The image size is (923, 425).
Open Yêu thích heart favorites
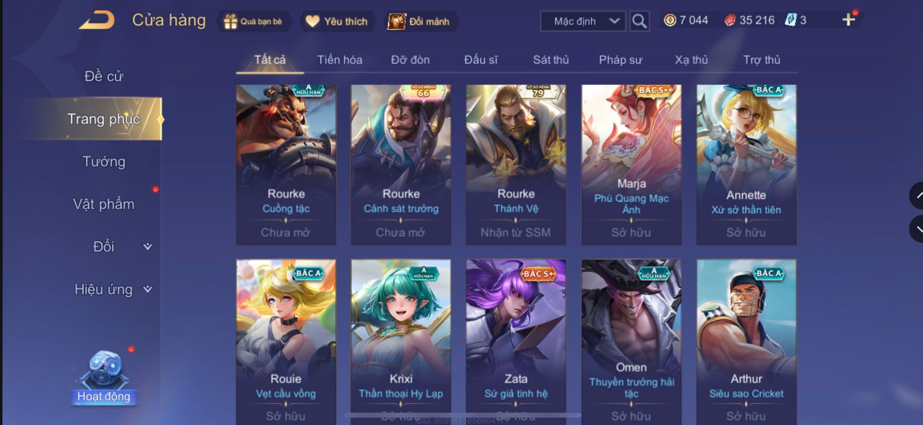click(337, 21)
